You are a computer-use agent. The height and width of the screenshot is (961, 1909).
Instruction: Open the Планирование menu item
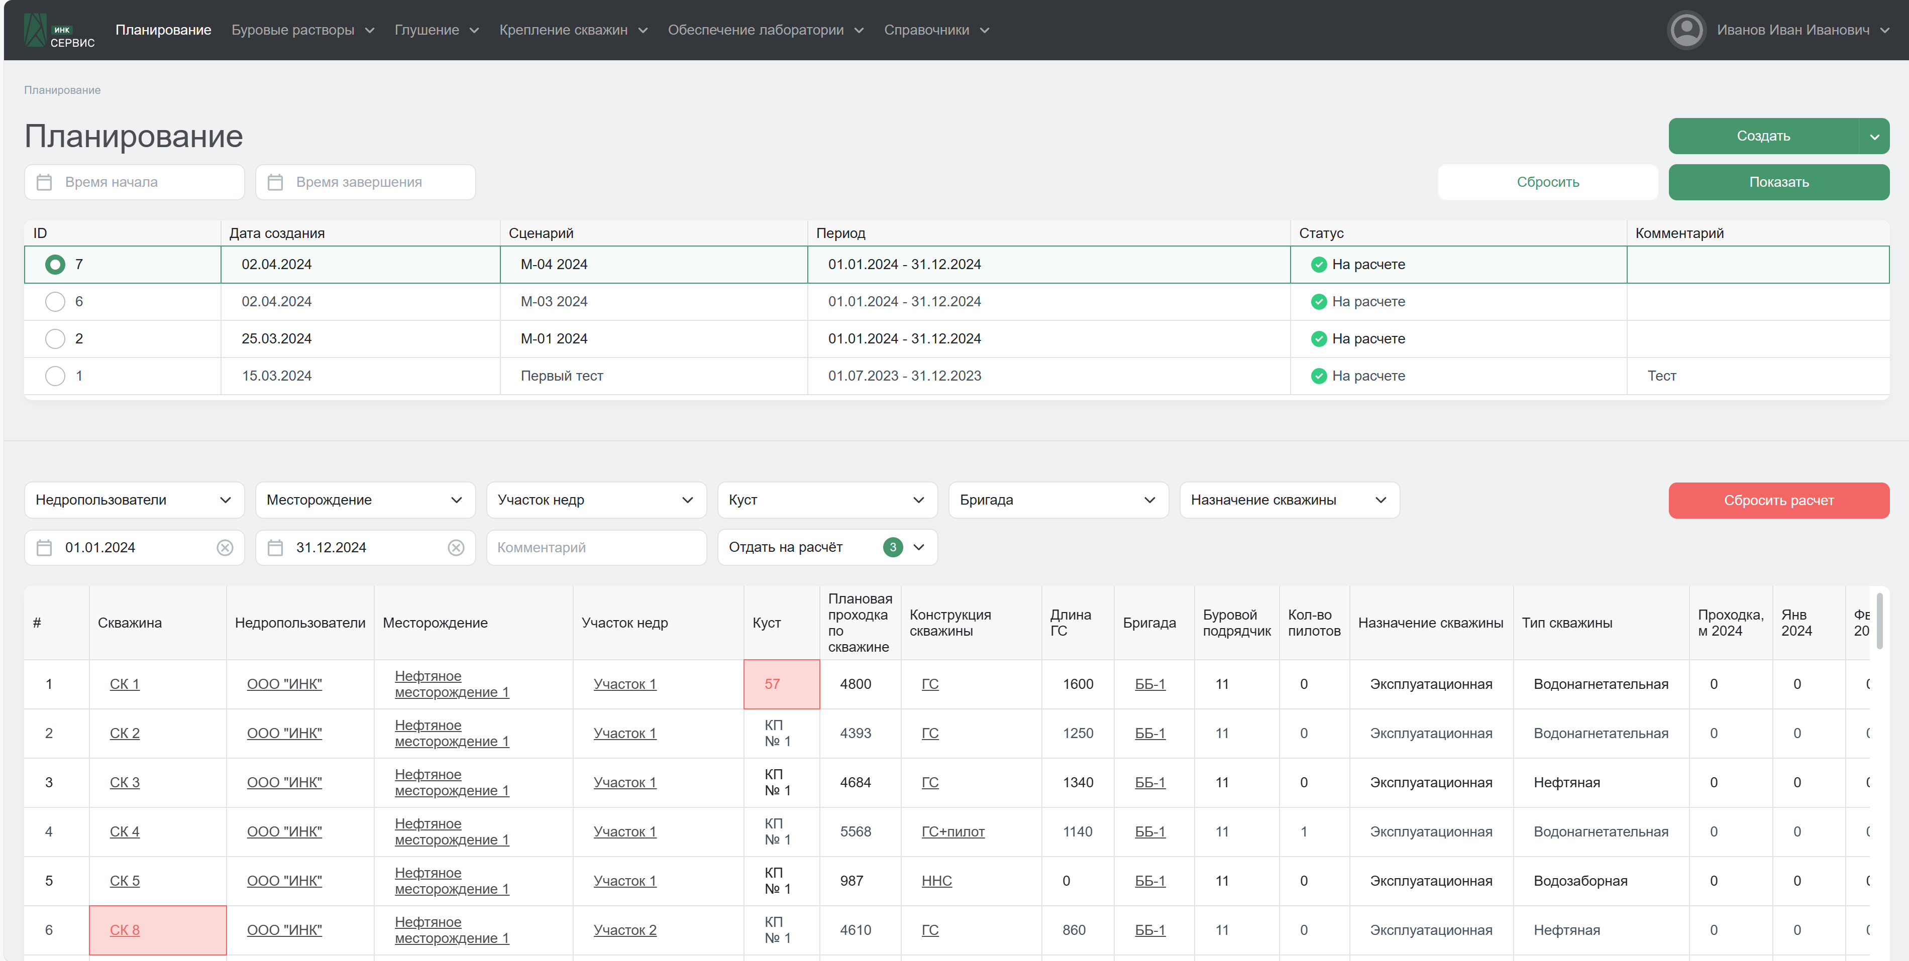[163, 31]
